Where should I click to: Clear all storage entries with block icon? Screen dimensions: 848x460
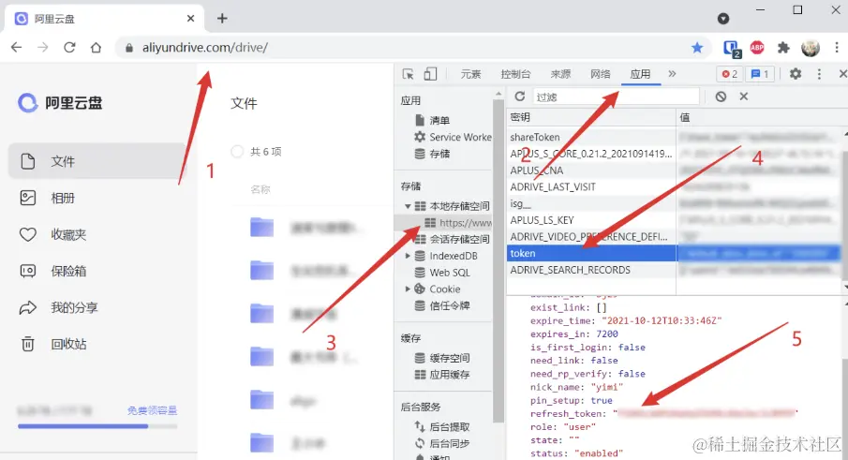click(x=721, y=96)
